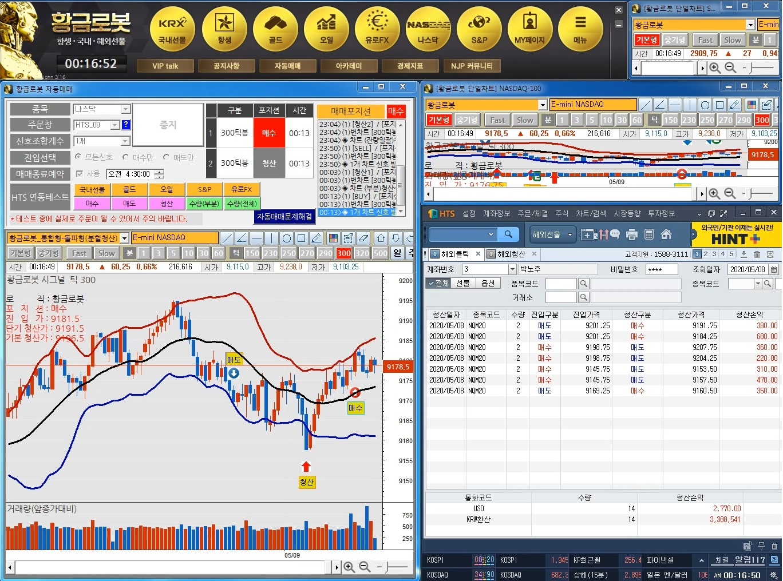
Task: Click blue help question mark by 주문창
Action: (126, 125)
